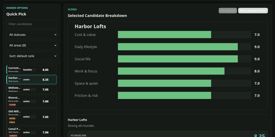The image size is (275, 137).
Task: Click the Cost & value label
Action: pyautogui.click(x=85, y=35)
